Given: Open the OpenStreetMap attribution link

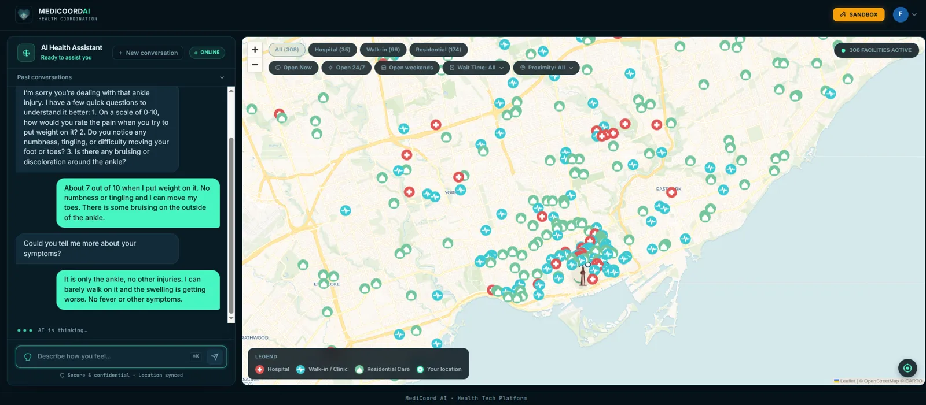Looking at the screenshot, I should coord(881,381).
